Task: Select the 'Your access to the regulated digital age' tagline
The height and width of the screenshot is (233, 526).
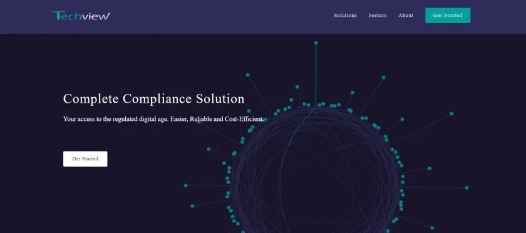Action: click(163, 119)
